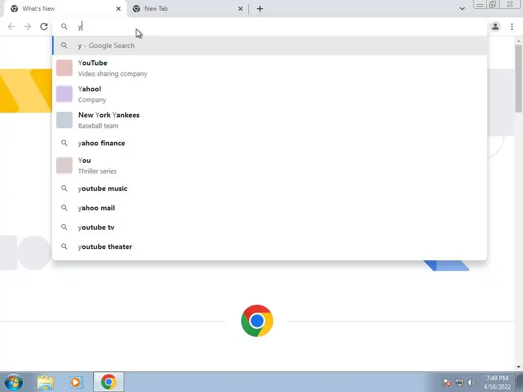Open the Chrome profile avatar icon

click(x=495, y=27)
